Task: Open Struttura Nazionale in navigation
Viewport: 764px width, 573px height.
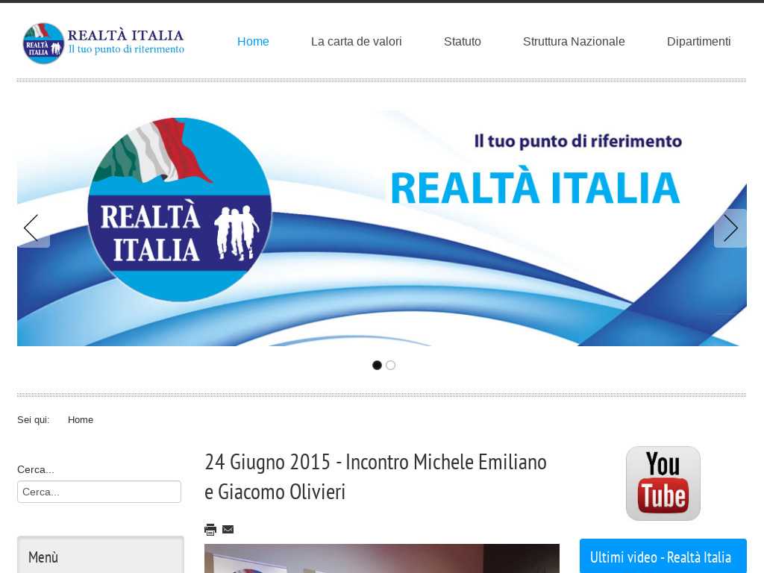Action: [x=574, y=42]
